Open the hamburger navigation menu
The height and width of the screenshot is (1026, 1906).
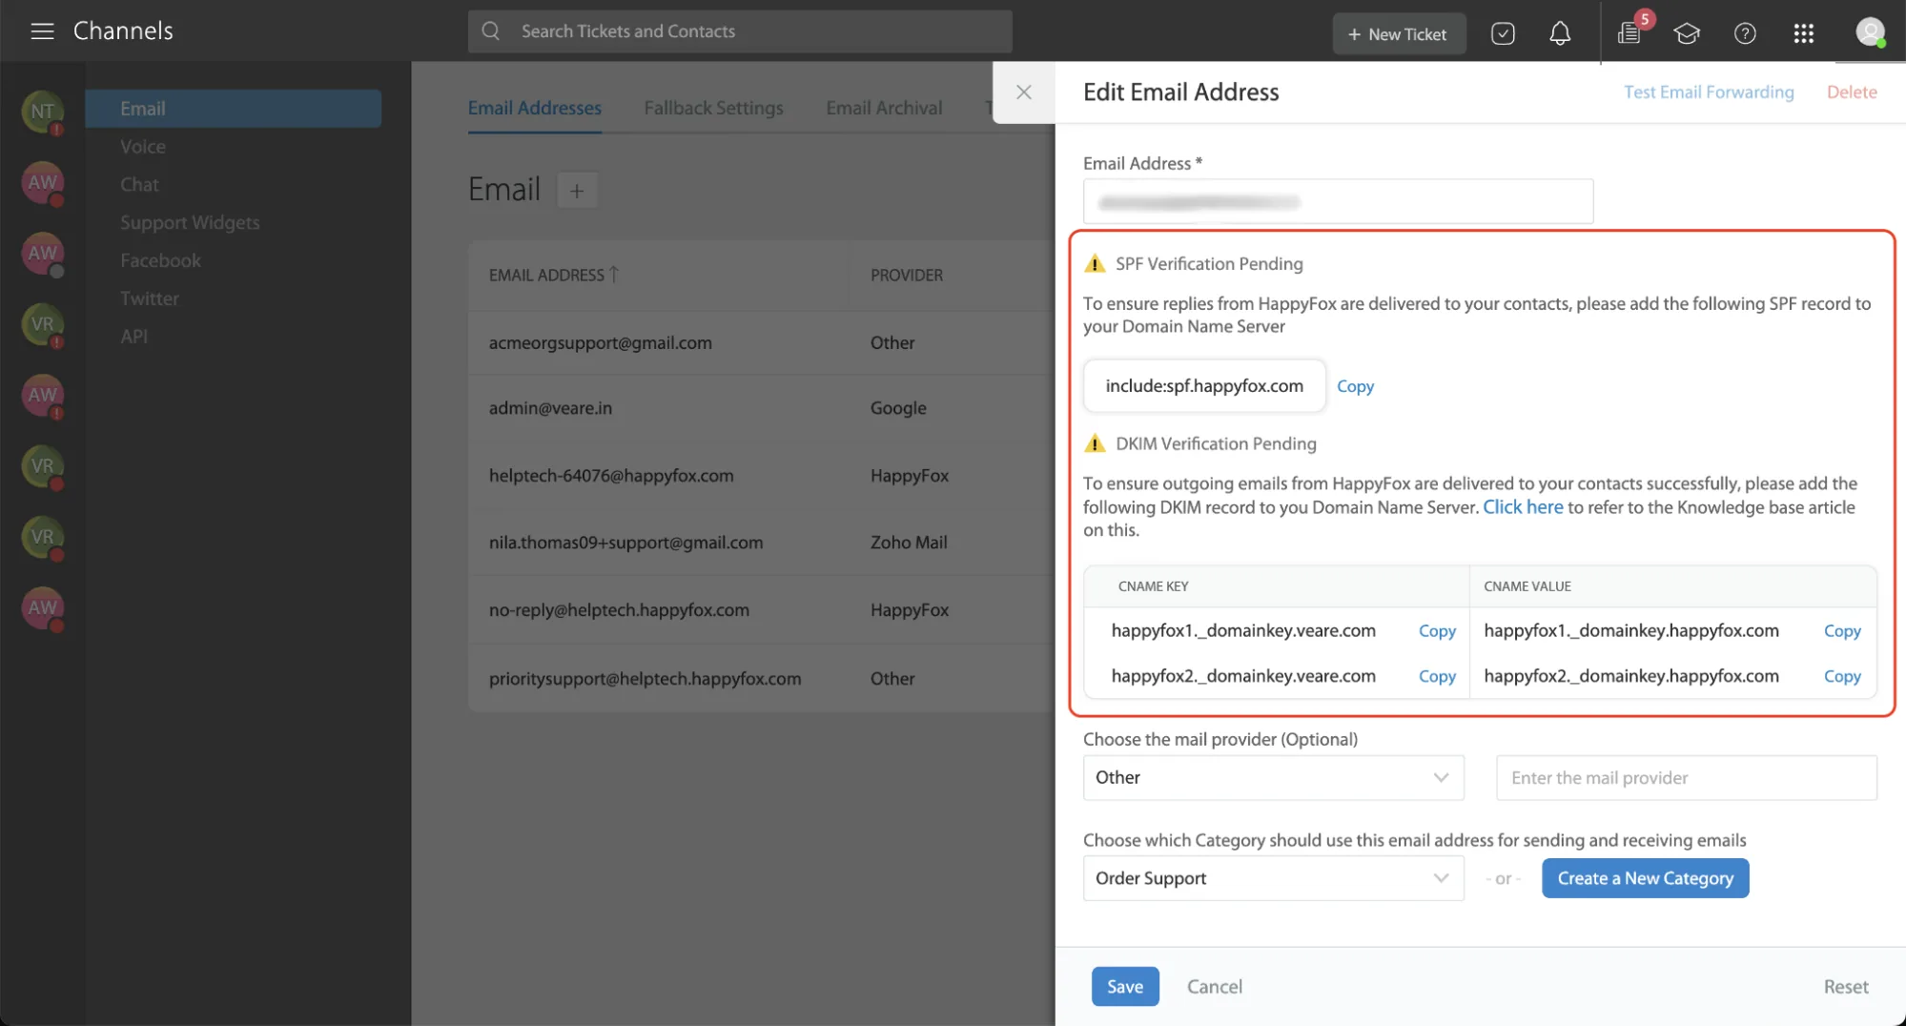click(42, 31)
